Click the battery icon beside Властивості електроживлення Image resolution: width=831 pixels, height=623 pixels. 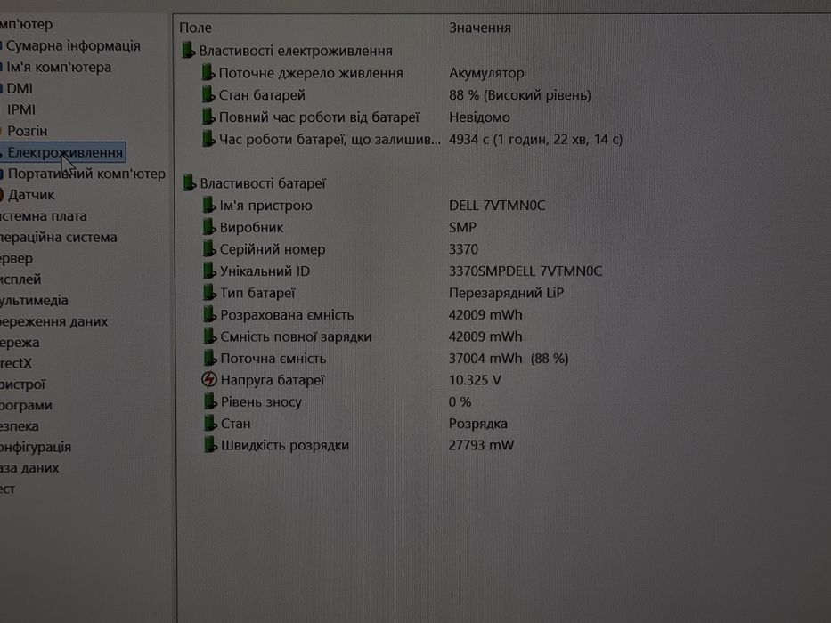click(x=188, y=51)
